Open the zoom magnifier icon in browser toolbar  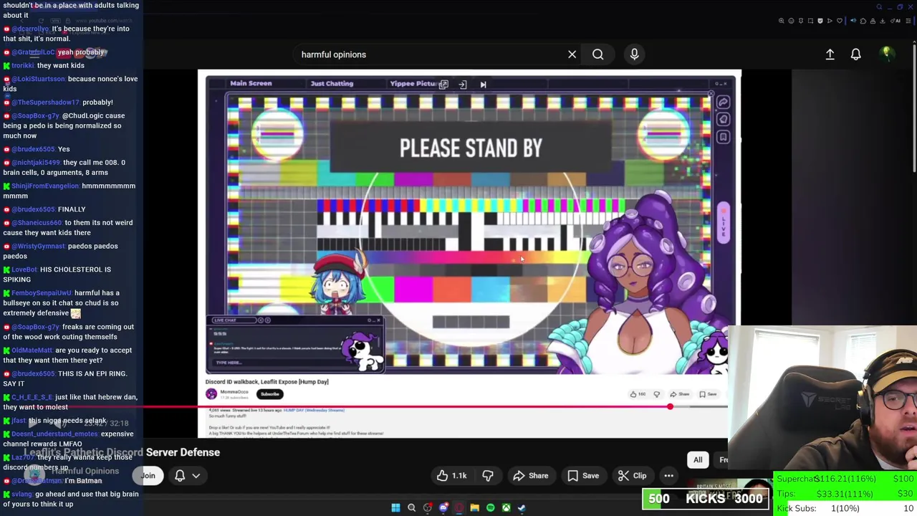click(x=782, y=21)
